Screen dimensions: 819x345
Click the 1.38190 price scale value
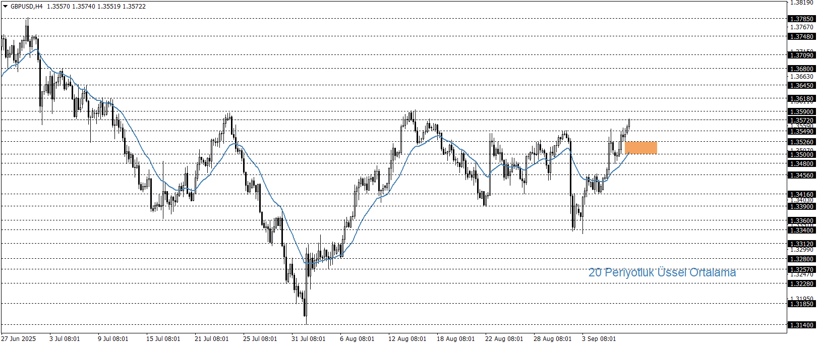(x=801, y=3)
